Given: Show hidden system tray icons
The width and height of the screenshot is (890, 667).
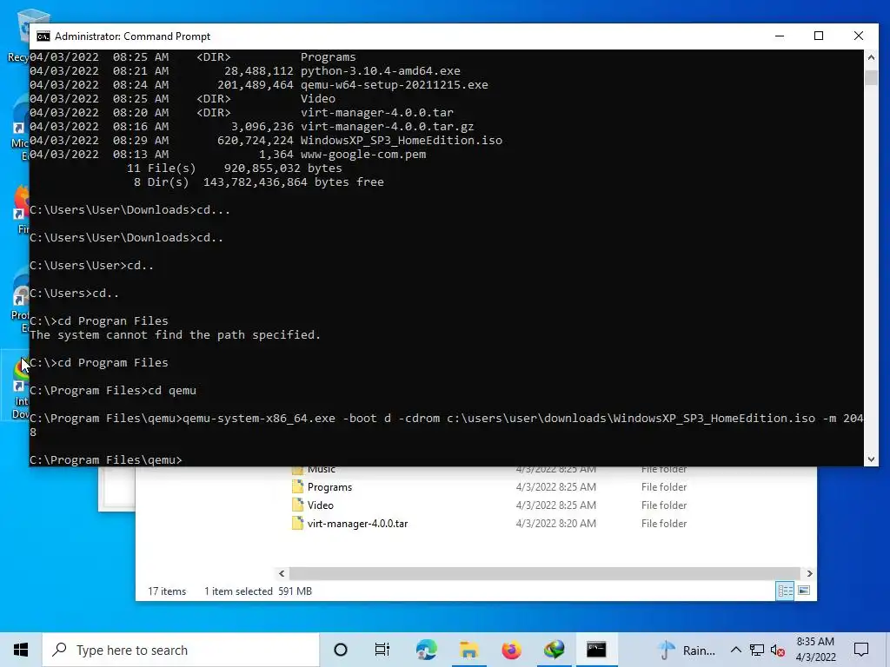Looking at the screenshot, I should pos(735,650).
